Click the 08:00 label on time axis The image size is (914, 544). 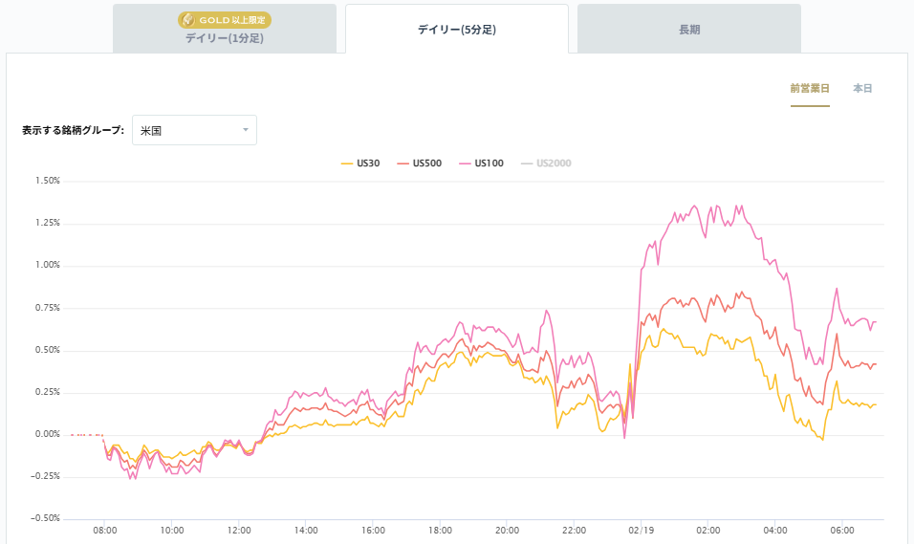point(104,530)
